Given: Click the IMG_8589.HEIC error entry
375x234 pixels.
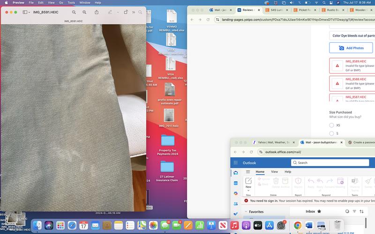Looking at the screenshot, I should click(x=352, y=66).
